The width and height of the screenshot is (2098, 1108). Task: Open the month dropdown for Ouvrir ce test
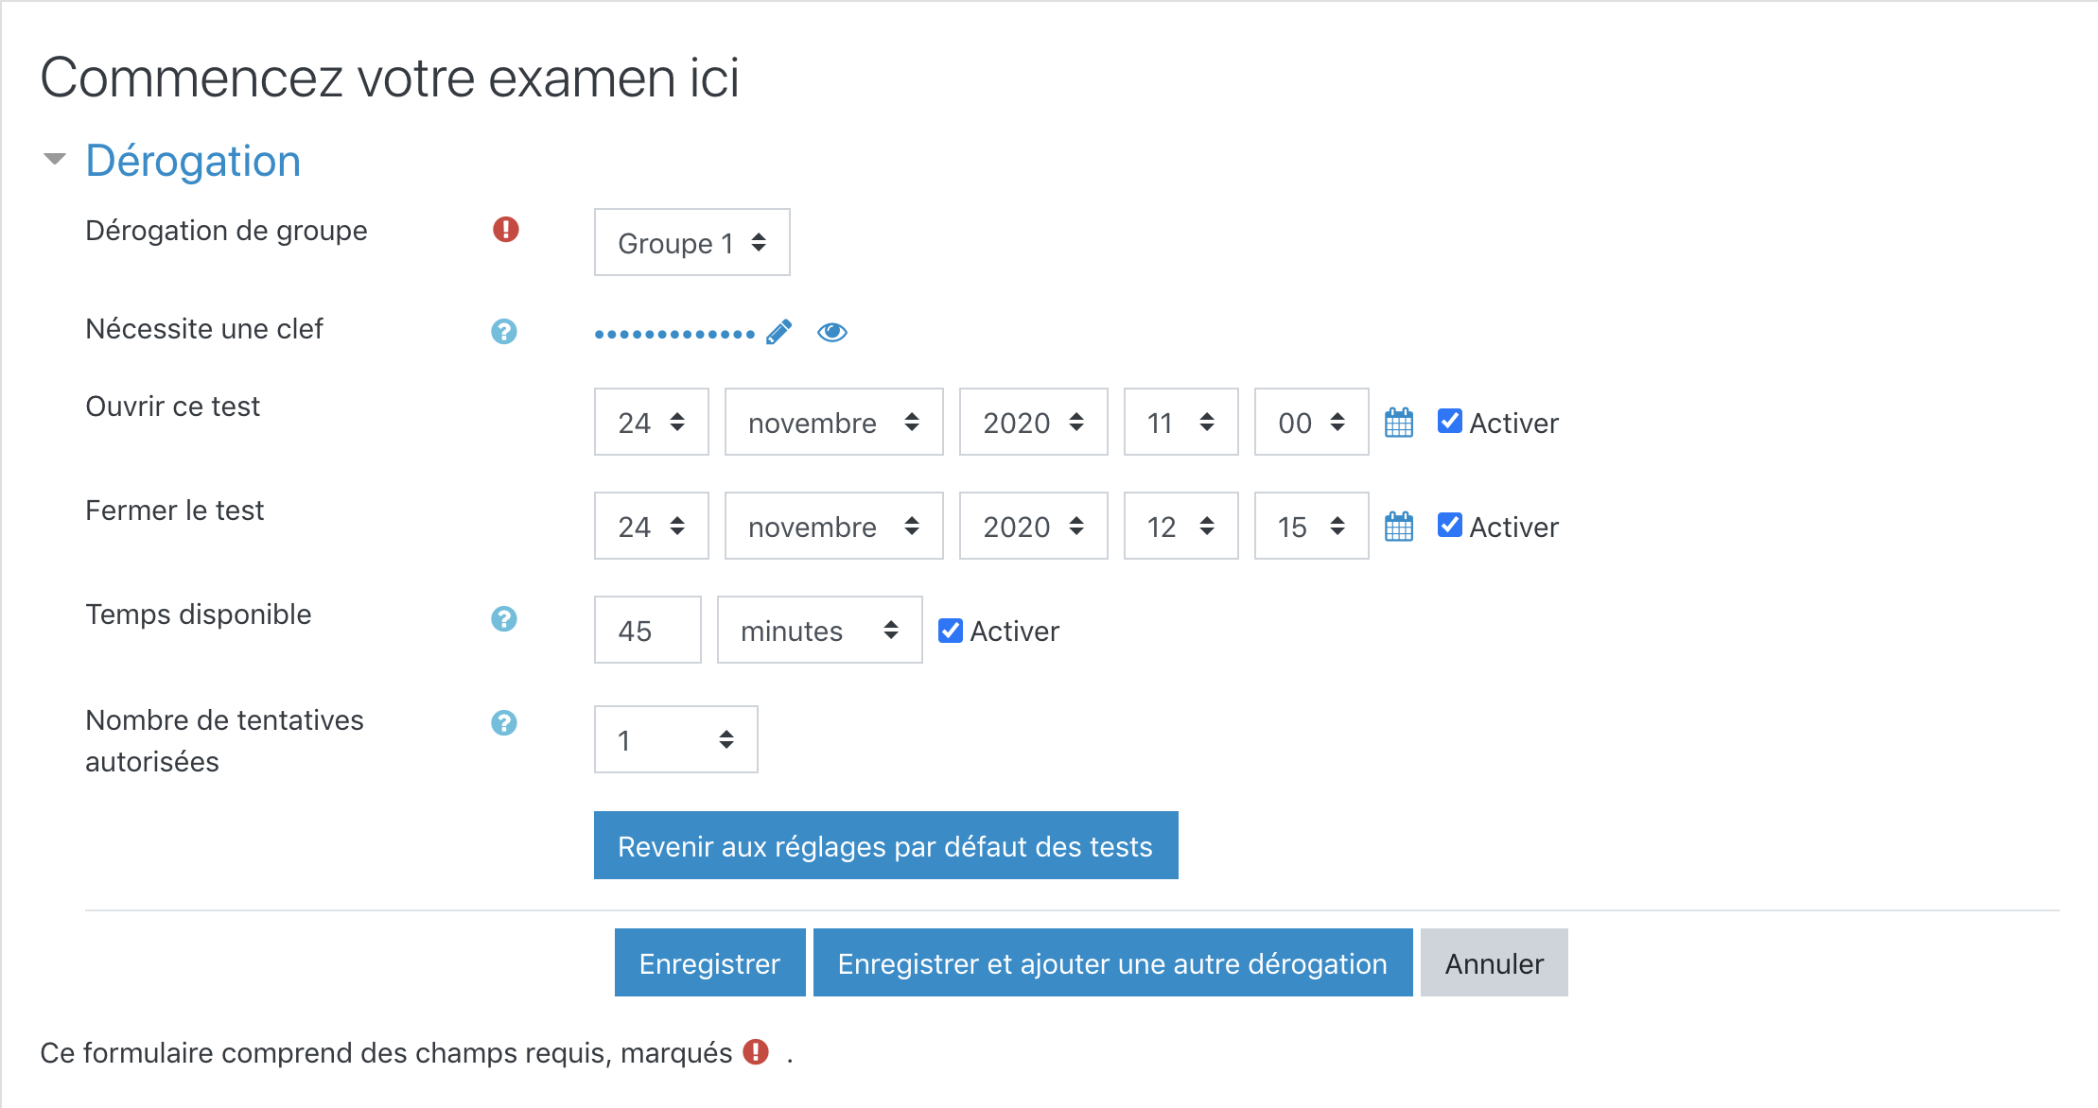833,423
